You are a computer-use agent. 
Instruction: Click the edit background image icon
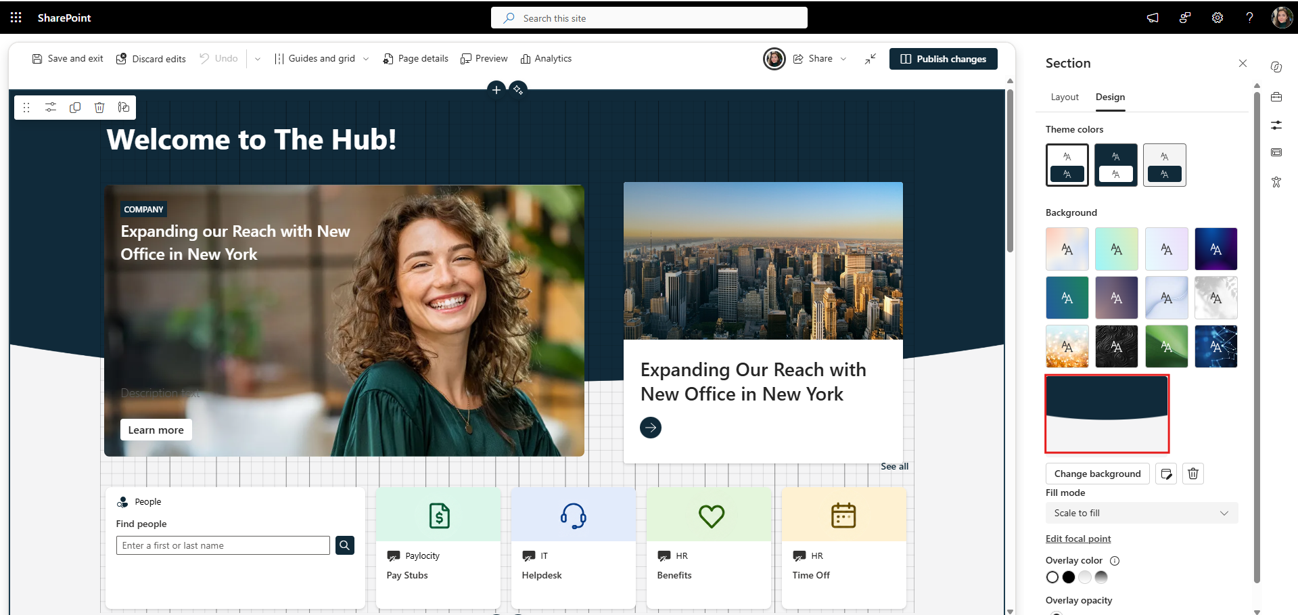click(x=1166, y=474)
